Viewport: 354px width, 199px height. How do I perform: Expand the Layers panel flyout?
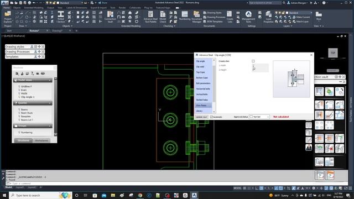coord(288,26)
